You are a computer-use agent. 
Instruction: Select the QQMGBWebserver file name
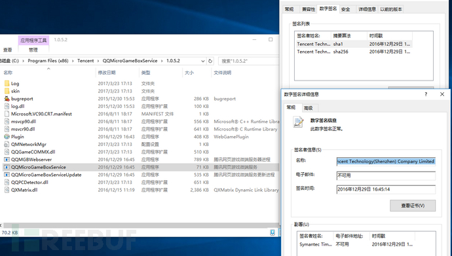click(31, 160)
